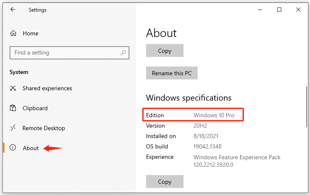Select the install date 8/18/2021
The image size is (310, 195).
coord(206,136)
